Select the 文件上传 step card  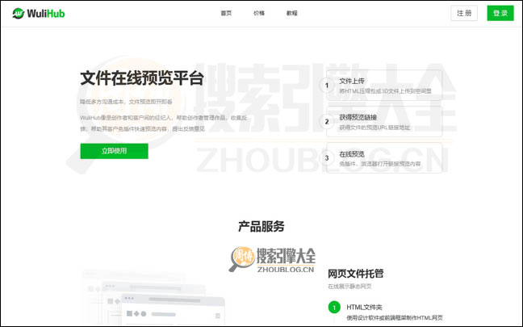(384, 86)
